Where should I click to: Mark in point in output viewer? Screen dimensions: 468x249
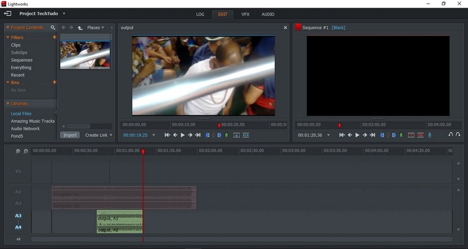[207, 135]
